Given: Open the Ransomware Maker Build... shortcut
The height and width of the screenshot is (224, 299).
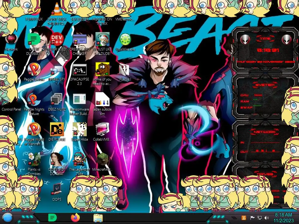Looking at the screenshot, I should coord(79,99).
